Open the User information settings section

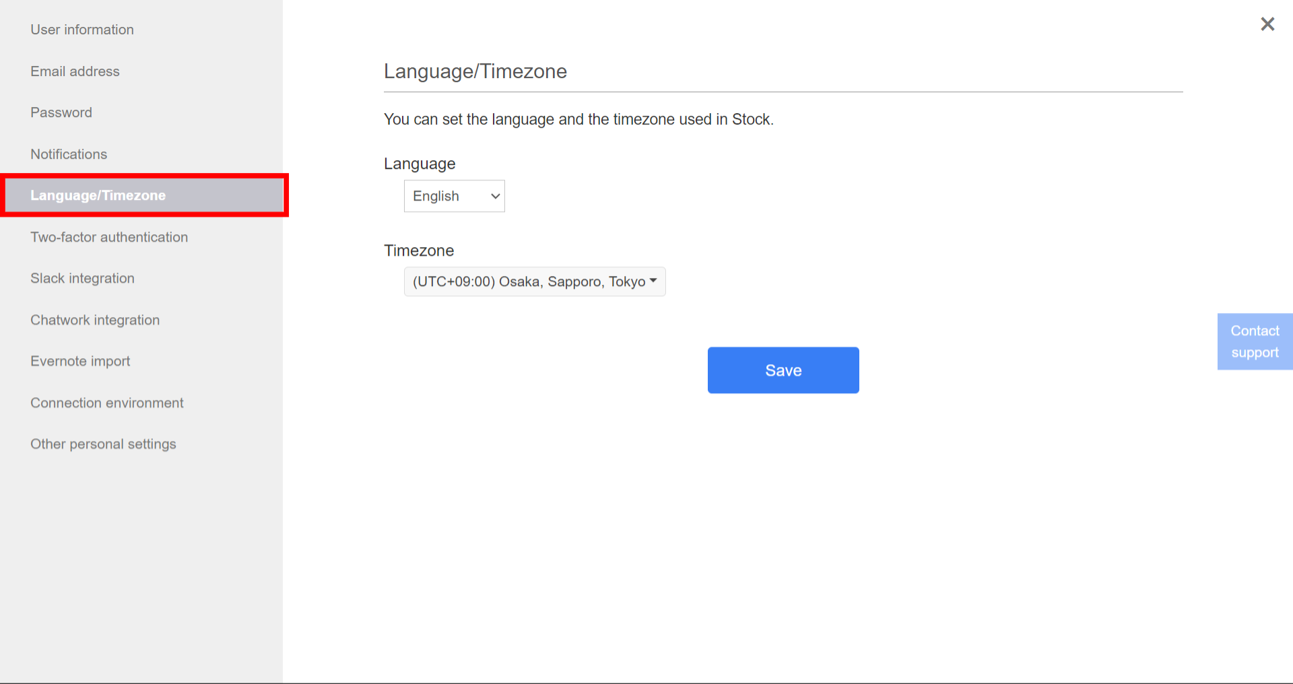[x=81, y=30]
